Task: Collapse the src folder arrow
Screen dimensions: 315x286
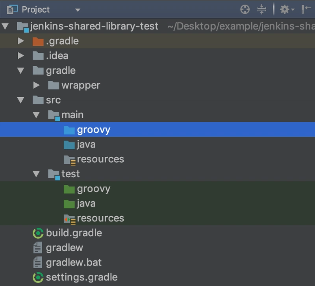Action: 21,100
